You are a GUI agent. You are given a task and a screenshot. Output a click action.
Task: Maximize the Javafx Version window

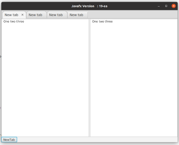pos(166,6)
